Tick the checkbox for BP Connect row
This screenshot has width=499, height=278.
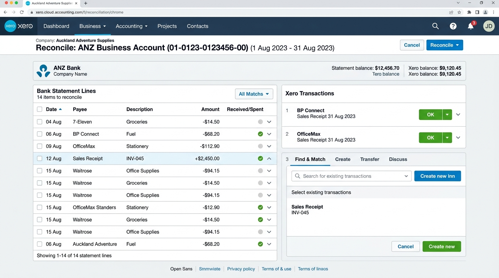pos(40,134)
